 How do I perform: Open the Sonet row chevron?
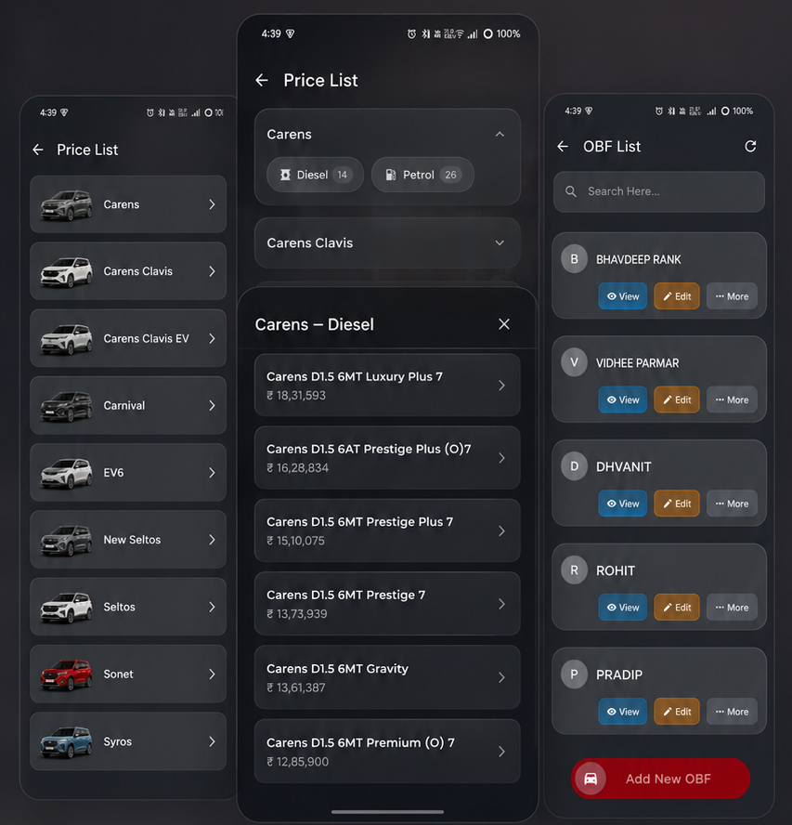(212, 674)
